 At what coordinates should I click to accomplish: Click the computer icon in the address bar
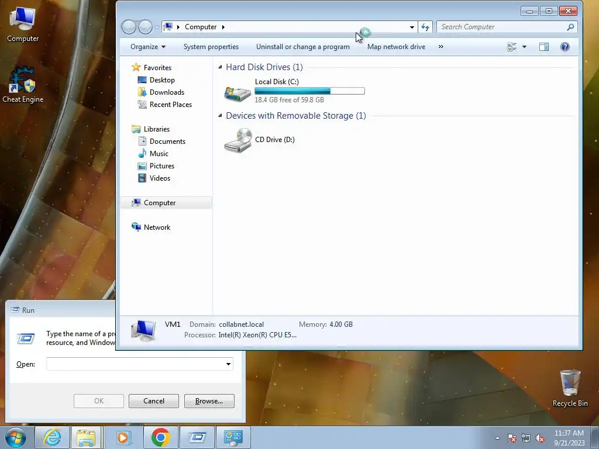click(168, 27)
